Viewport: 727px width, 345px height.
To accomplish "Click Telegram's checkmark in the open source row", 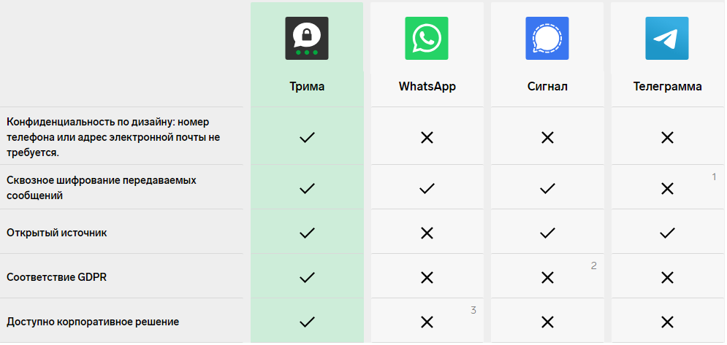I will pos(667,233).
